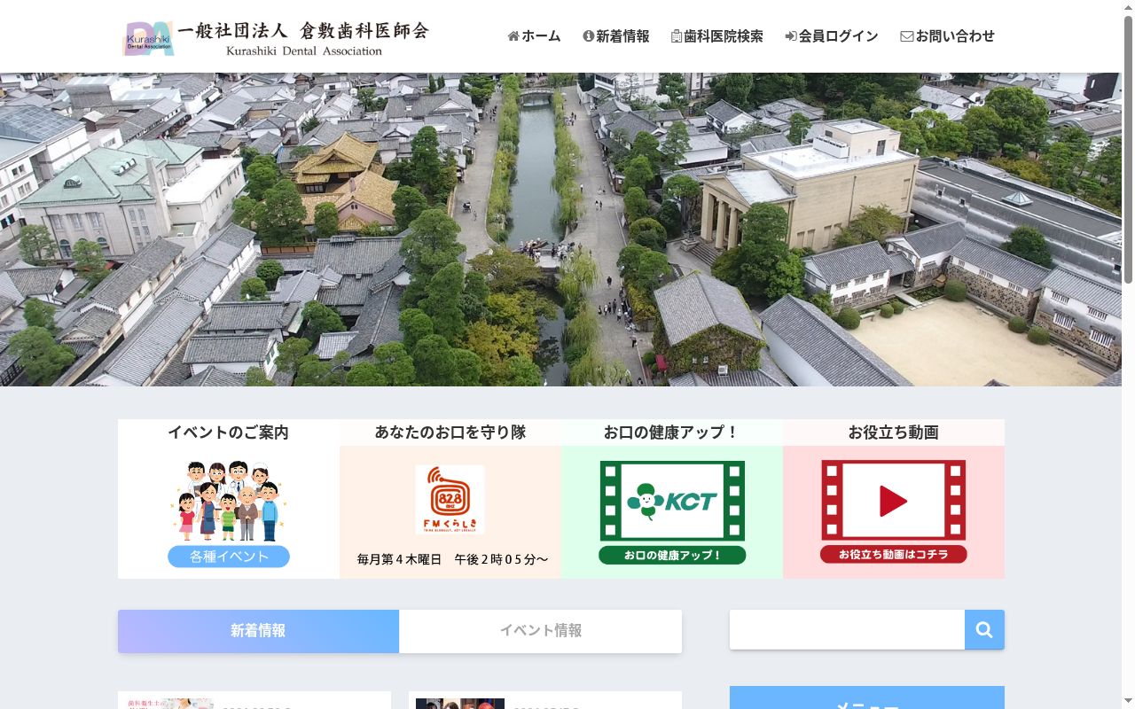Go to 歯科医院検索 in navigation
This screenshot has width=1135, height=709.
click(x=717, y=36)
